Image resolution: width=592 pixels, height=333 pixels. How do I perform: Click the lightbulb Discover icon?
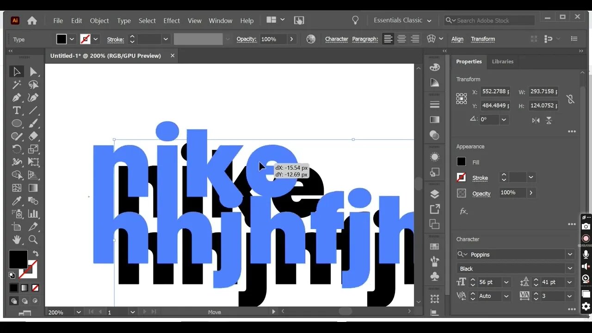355,20
